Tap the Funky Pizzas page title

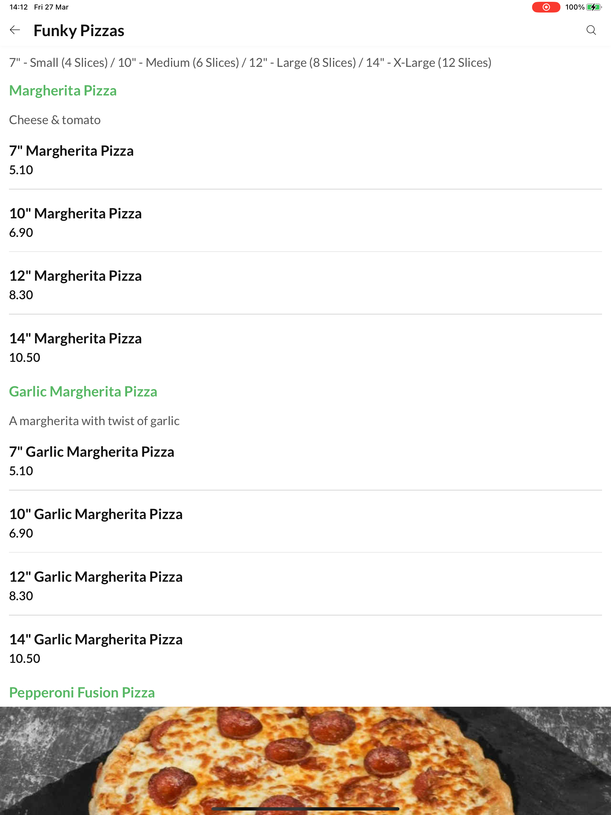tap(79, 30)
